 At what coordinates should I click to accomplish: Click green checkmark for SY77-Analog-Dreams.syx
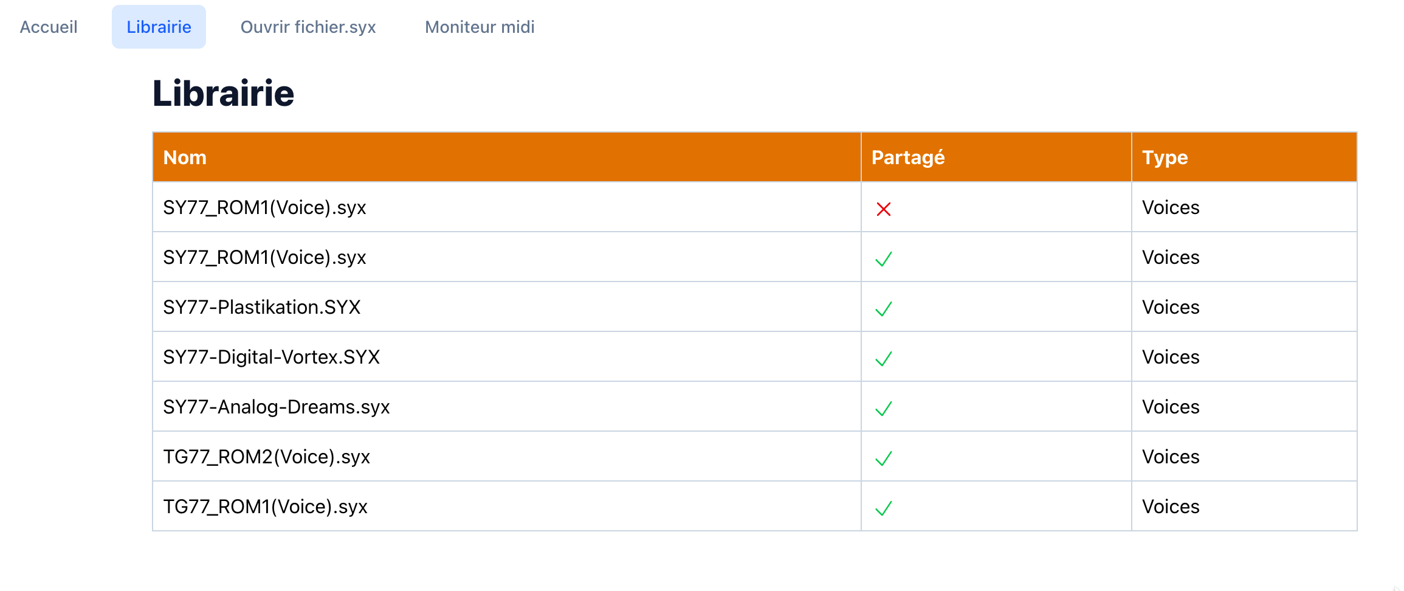[884, 409]
